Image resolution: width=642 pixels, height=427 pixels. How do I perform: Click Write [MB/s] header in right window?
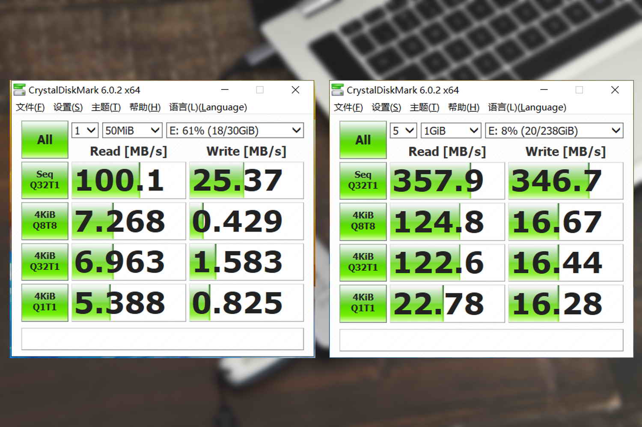click(565, 152)
